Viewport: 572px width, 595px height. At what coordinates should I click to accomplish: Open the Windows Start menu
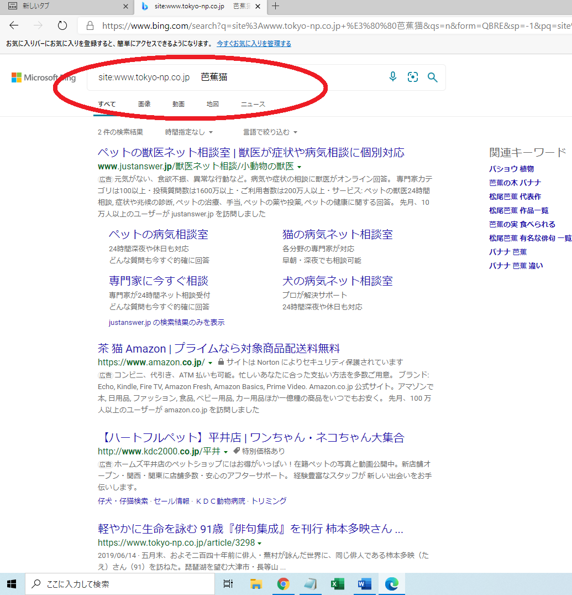click(x=12, y=584)
